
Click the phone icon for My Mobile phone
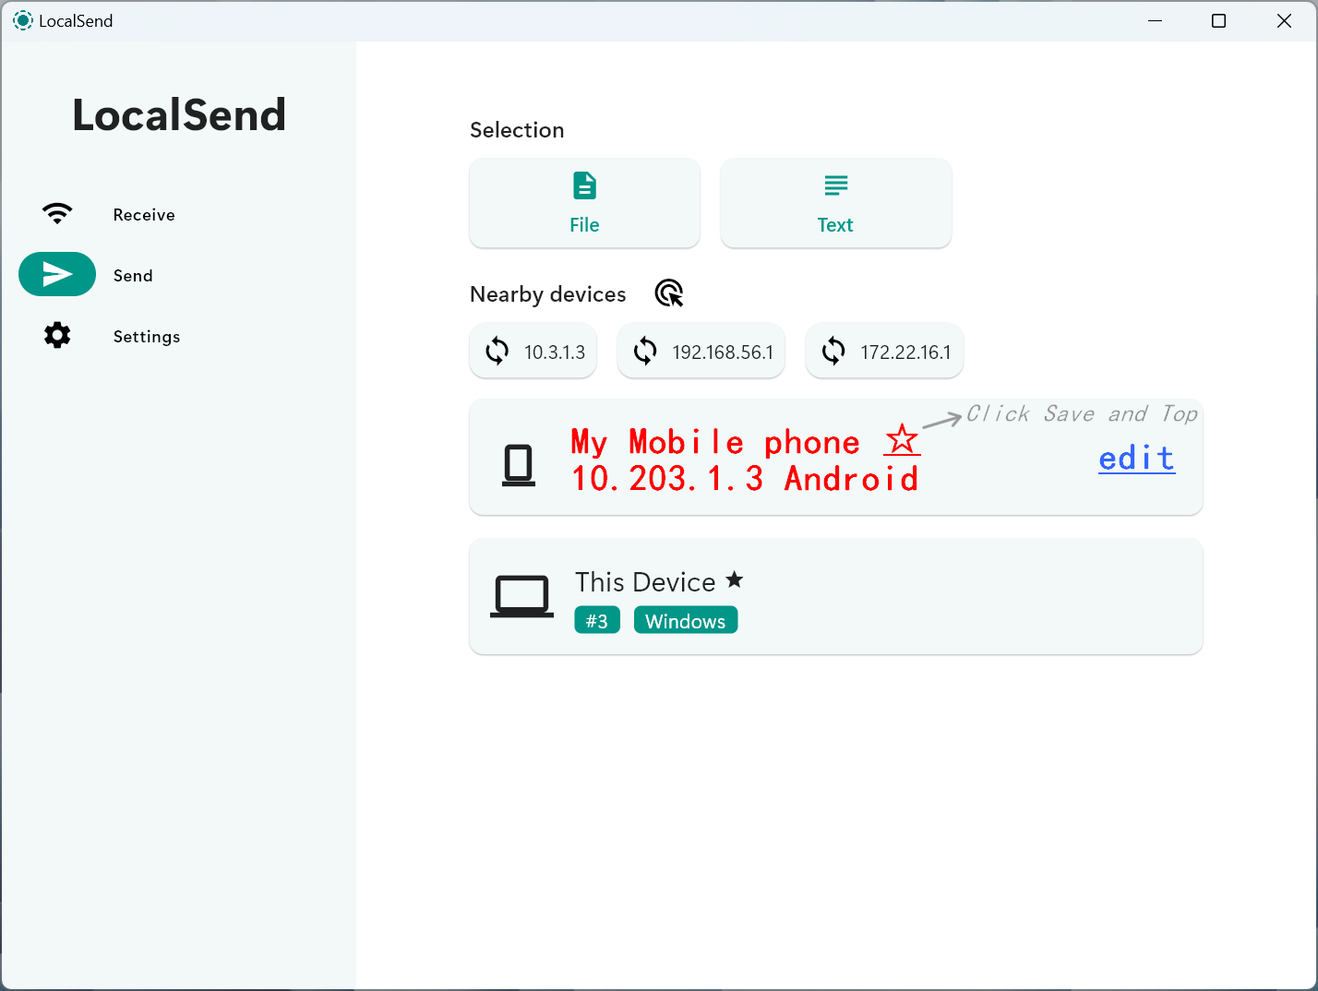(x=519, y=464)
